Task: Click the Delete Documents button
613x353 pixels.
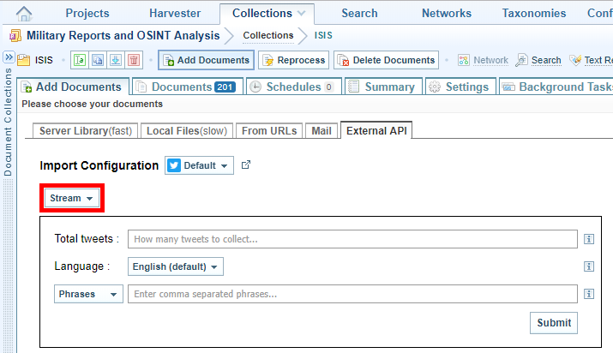Action: click(x=386, y=60)
